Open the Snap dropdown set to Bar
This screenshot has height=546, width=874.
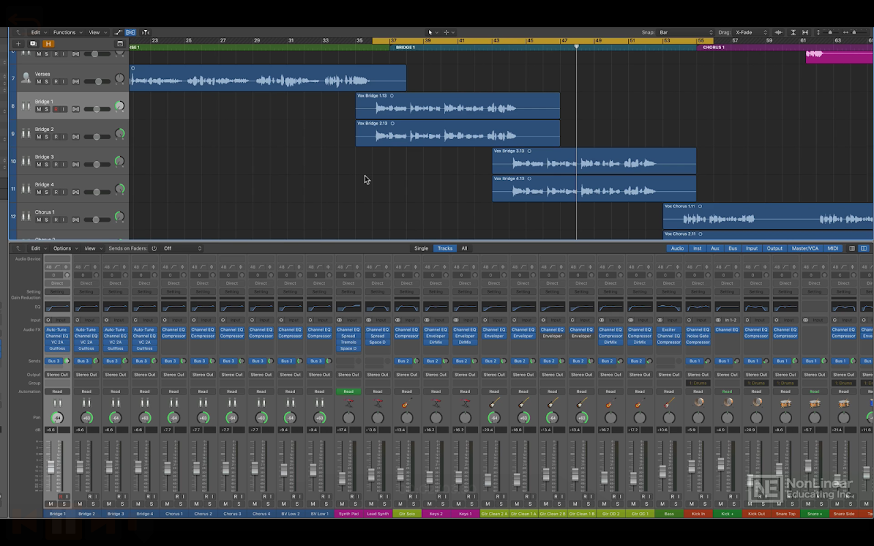[x=685, y=32]
